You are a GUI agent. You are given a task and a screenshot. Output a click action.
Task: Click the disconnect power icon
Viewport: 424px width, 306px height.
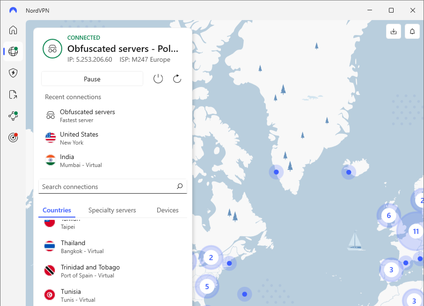158,79
